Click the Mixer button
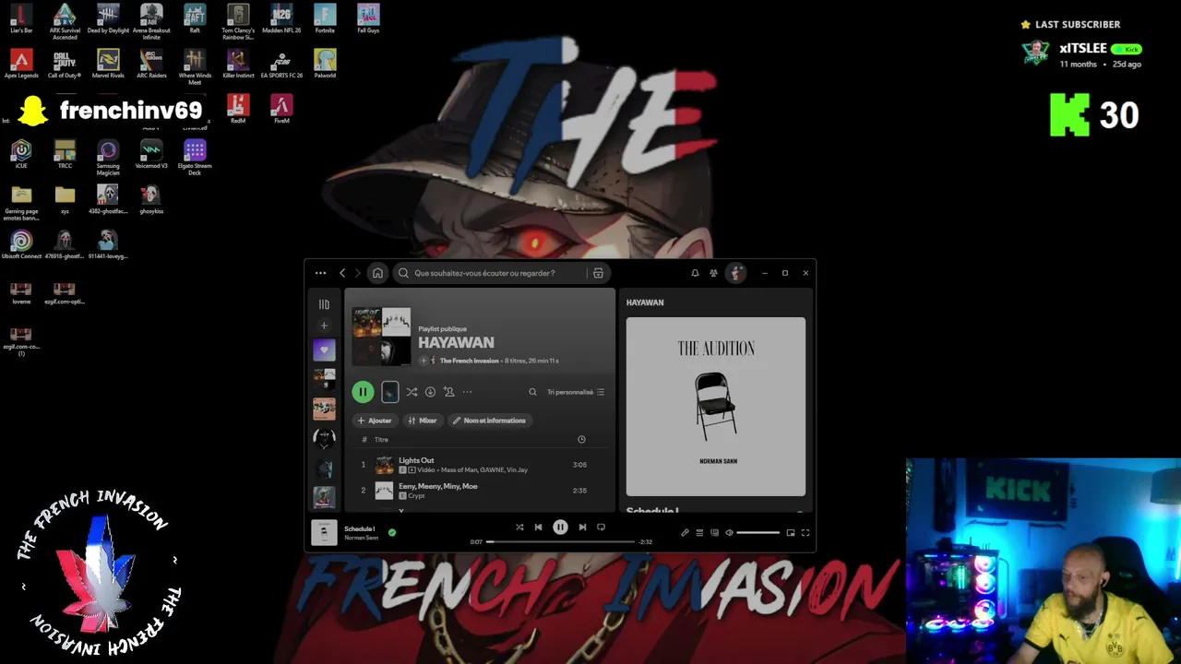1181x664 pixels. coord(423,421)
